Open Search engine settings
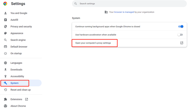The width and height of the screenshot is (193, 111). click(x=18, y=40)
